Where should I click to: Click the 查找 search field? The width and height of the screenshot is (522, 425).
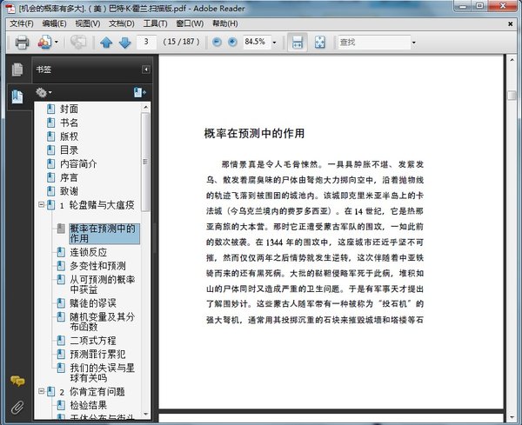(x=374, y=43)
